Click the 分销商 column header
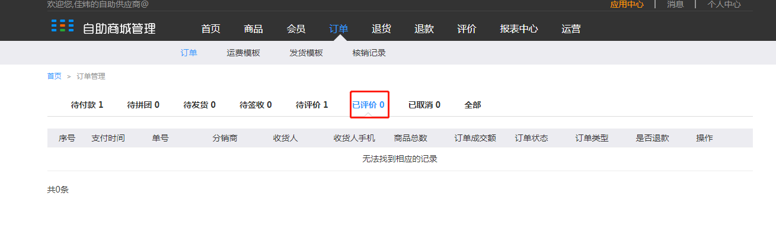Viewport: 776px width, 244px height. 225,138
